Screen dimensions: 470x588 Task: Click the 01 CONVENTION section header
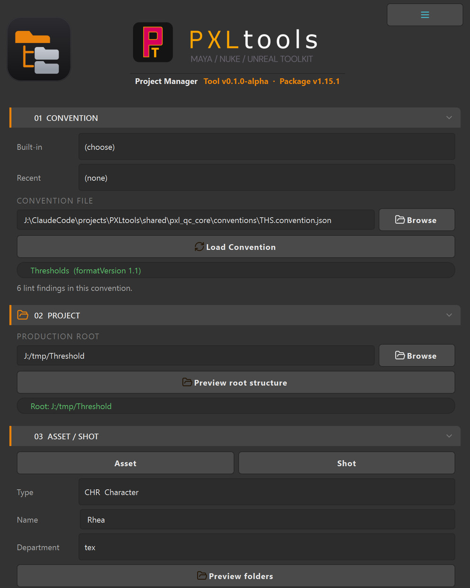click(235, 118)
